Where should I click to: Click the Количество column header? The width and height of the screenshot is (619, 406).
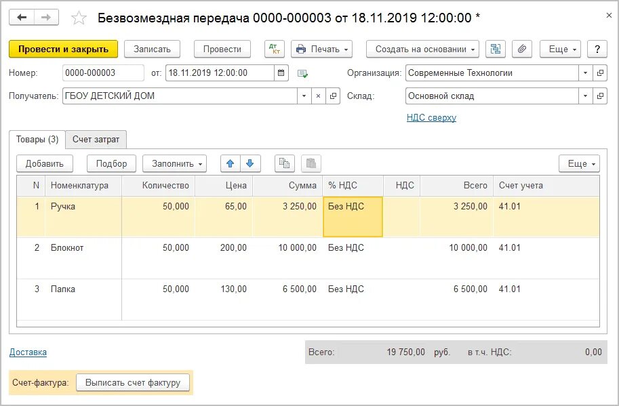pos(158,186)
